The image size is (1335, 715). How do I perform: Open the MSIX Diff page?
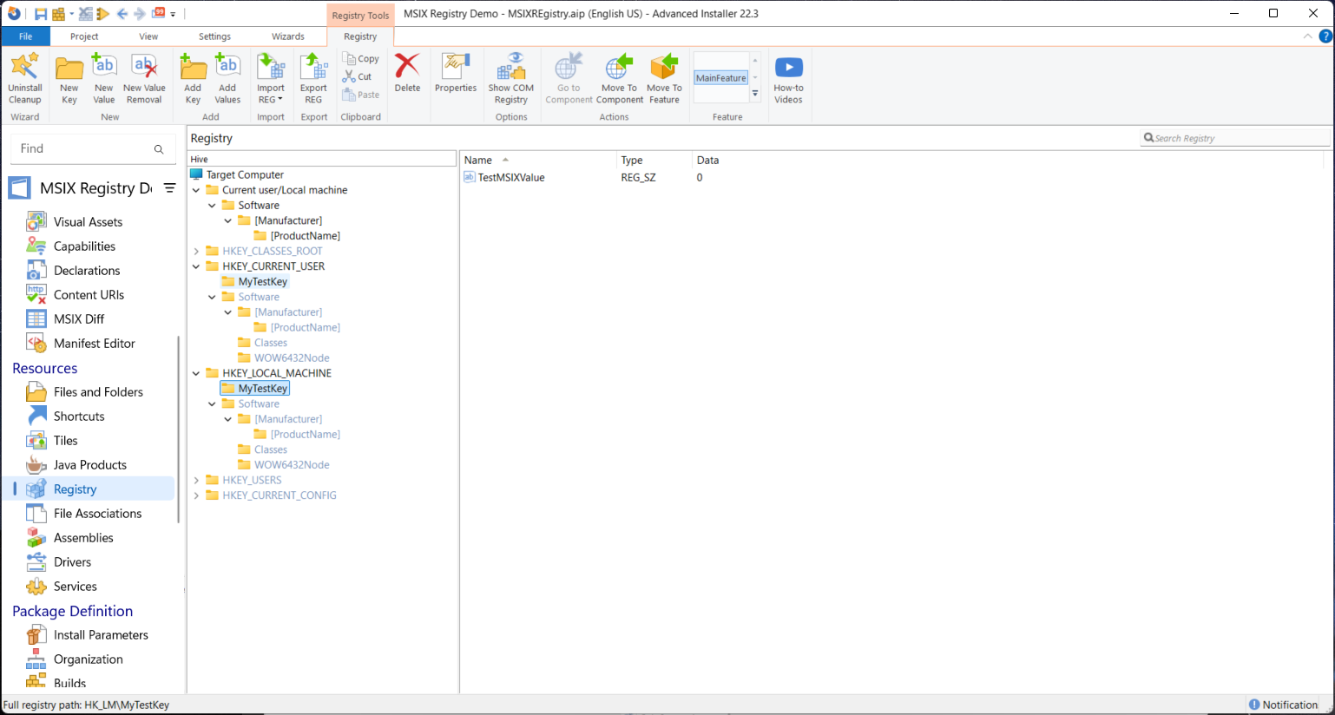coord(79,319)
